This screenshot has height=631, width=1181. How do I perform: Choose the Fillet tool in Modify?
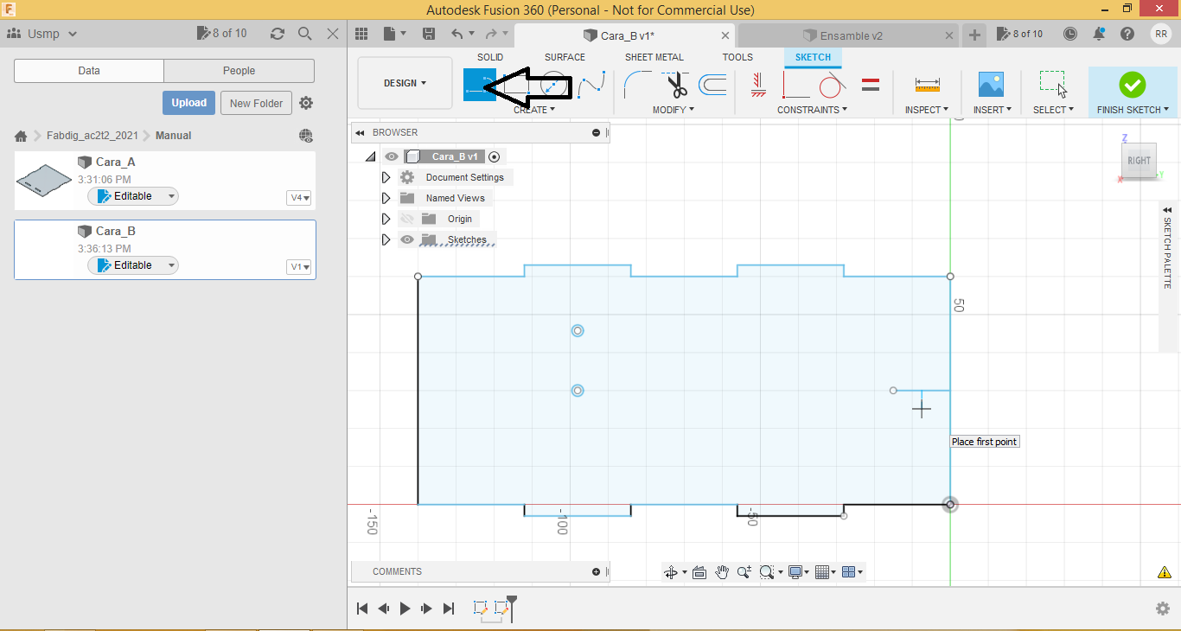(638, 85)
